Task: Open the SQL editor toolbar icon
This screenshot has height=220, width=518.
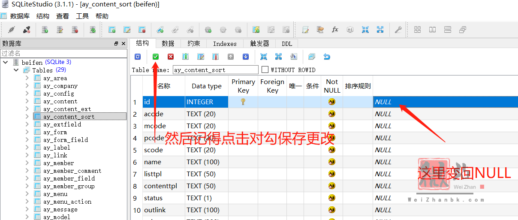Action: tap(305, 30)
